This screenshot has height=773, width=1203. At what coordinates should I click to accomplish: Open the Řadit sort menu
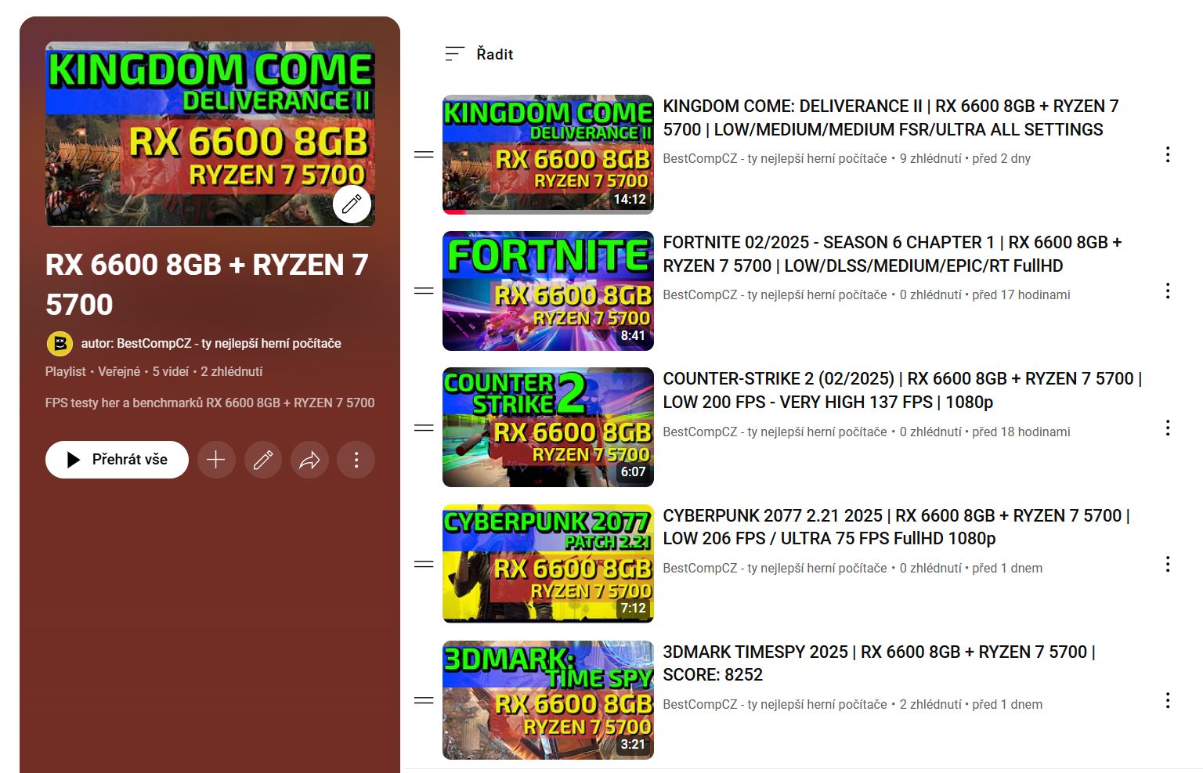point(479,54)
